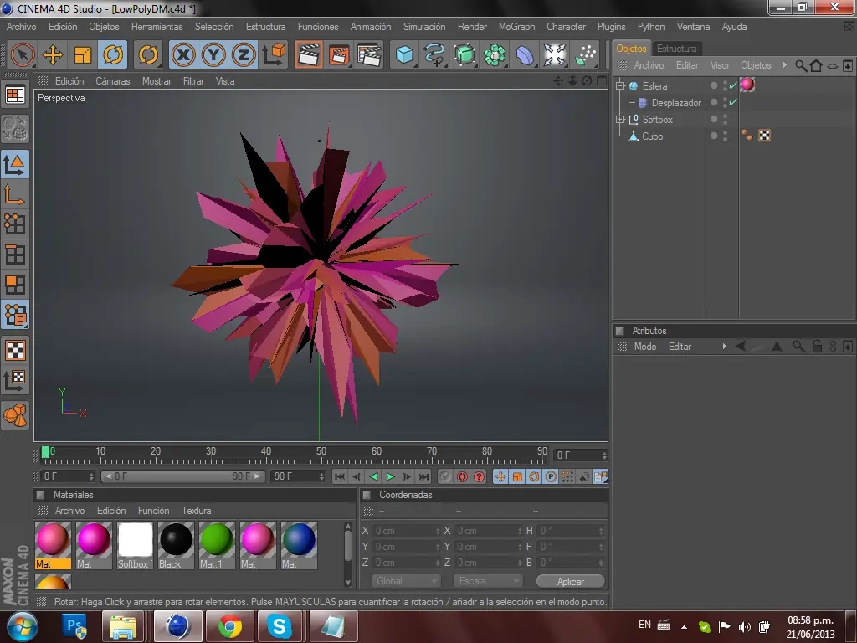Collapse the Esfera object tree
This screenshot has width=857, height=643.
(x=620, y=86)
